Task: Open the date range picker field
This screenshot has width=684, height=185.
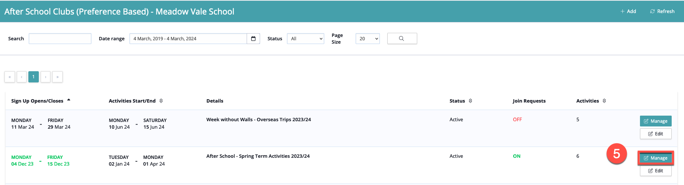Action: (x=188, y=38)
